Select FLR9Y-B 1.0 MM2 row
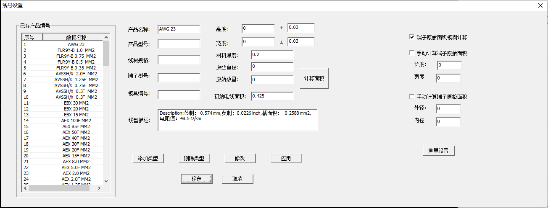 tap(62, 50)
